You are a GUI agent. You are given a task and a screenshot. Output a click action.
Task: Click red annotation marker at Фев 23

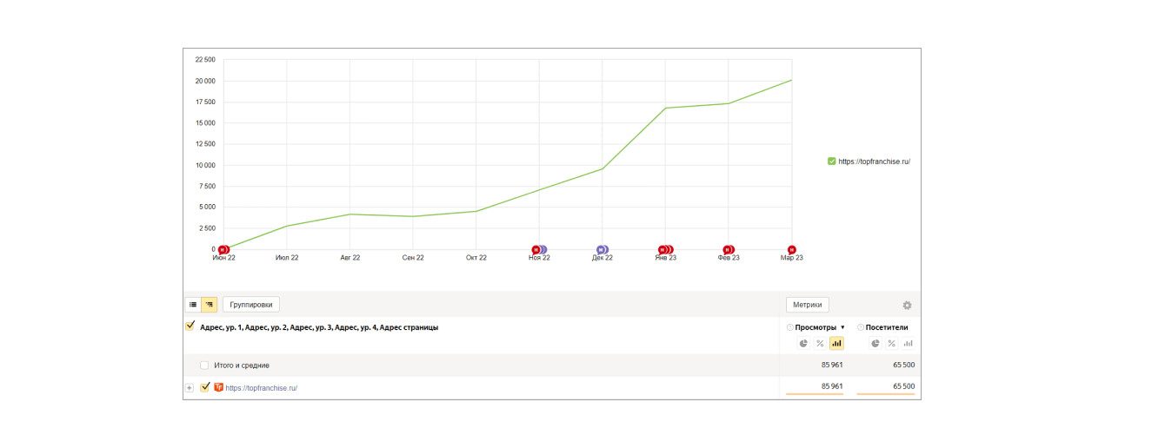click(x=729, y=250)
